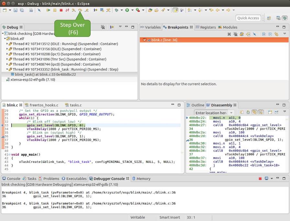Image resolution: width=290 pixels, height=221 pixels.
Task: Uncheck the blink.c line 36 breakpoint
Action: (x=145, y=40)
